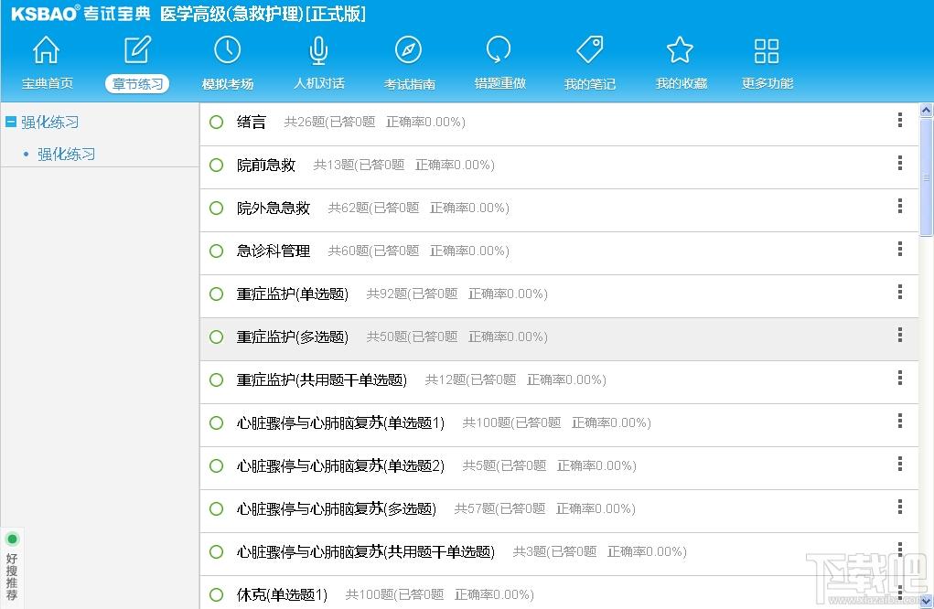Select the circle beside 休克(单选题1)
This screenshot has width=934, height=609.
click(x=216, y=594)
